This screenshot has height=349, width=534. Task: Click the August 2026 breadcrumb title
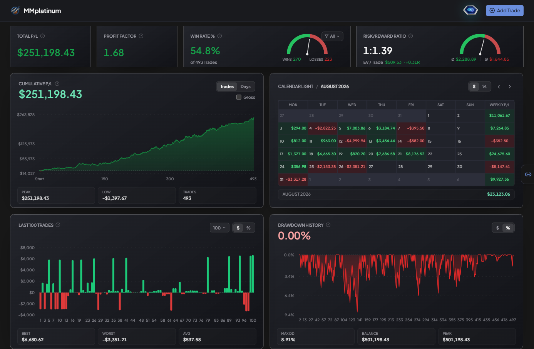tap(335, 87)
